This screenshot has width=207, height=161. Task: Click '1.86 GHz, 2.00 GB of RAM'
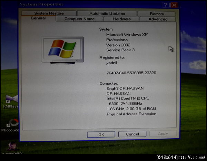pyautogui.click(x=131, y=109)
